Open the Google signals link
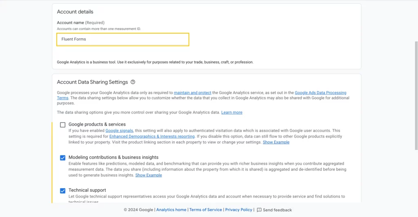This screenshot has width=418, height=217. [x=119, y=131]
